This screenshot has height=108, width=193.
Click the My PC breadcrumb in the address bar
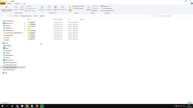click(16, 16)
